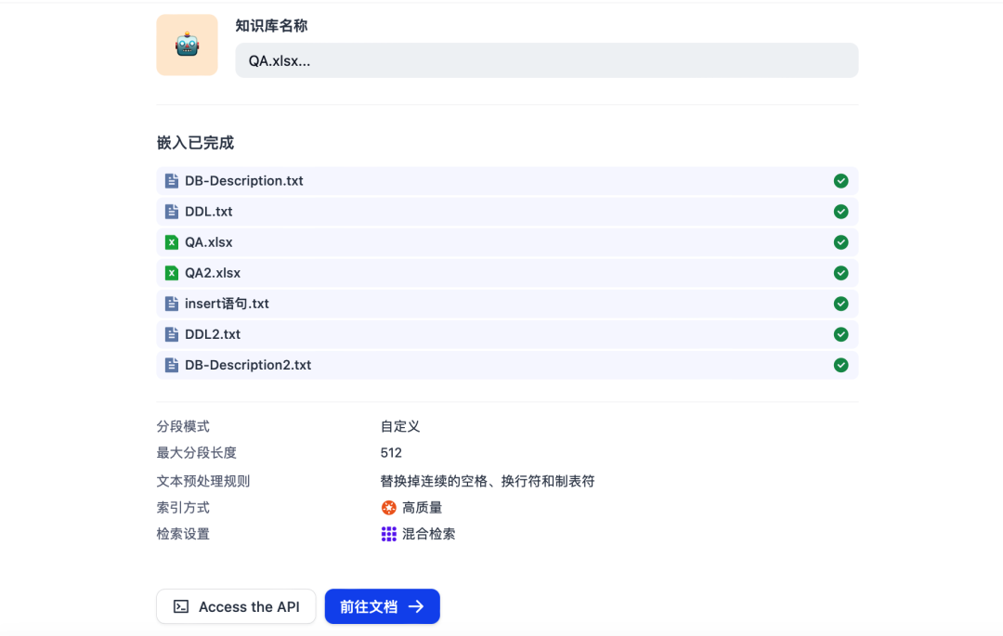Image resolution: width=1003 pixels, height=636 pixels.
Task: Click the text file icon beside DDL2.txt
Action: [x=172, y=333]
